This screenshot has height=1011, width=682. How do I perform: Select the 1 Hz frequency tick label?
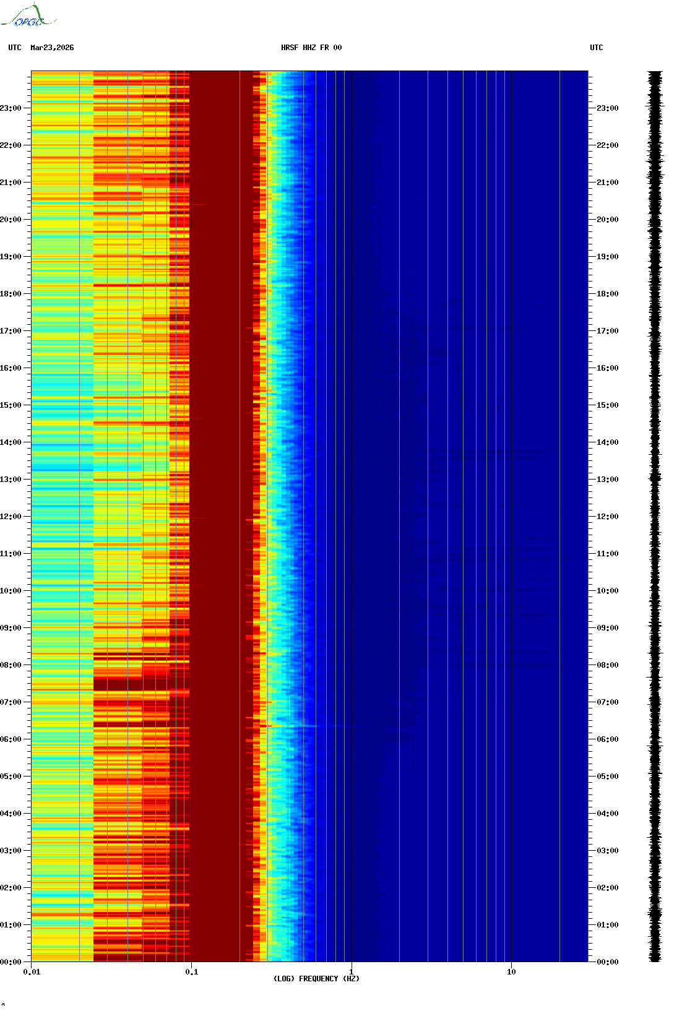352,972
